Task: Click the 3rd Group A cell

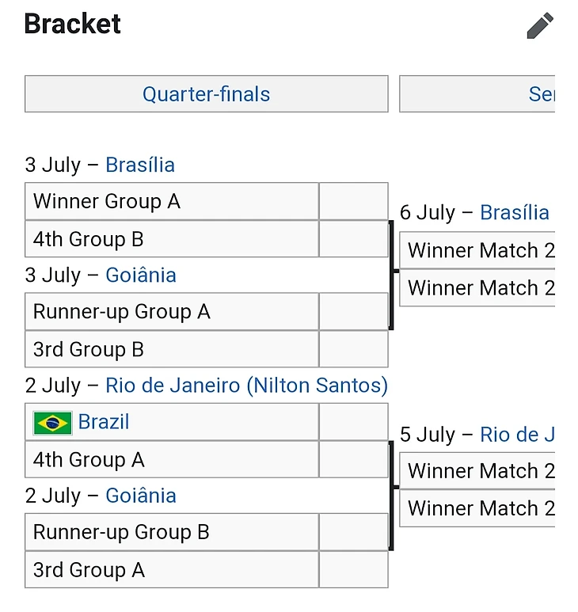Action: 172,570
